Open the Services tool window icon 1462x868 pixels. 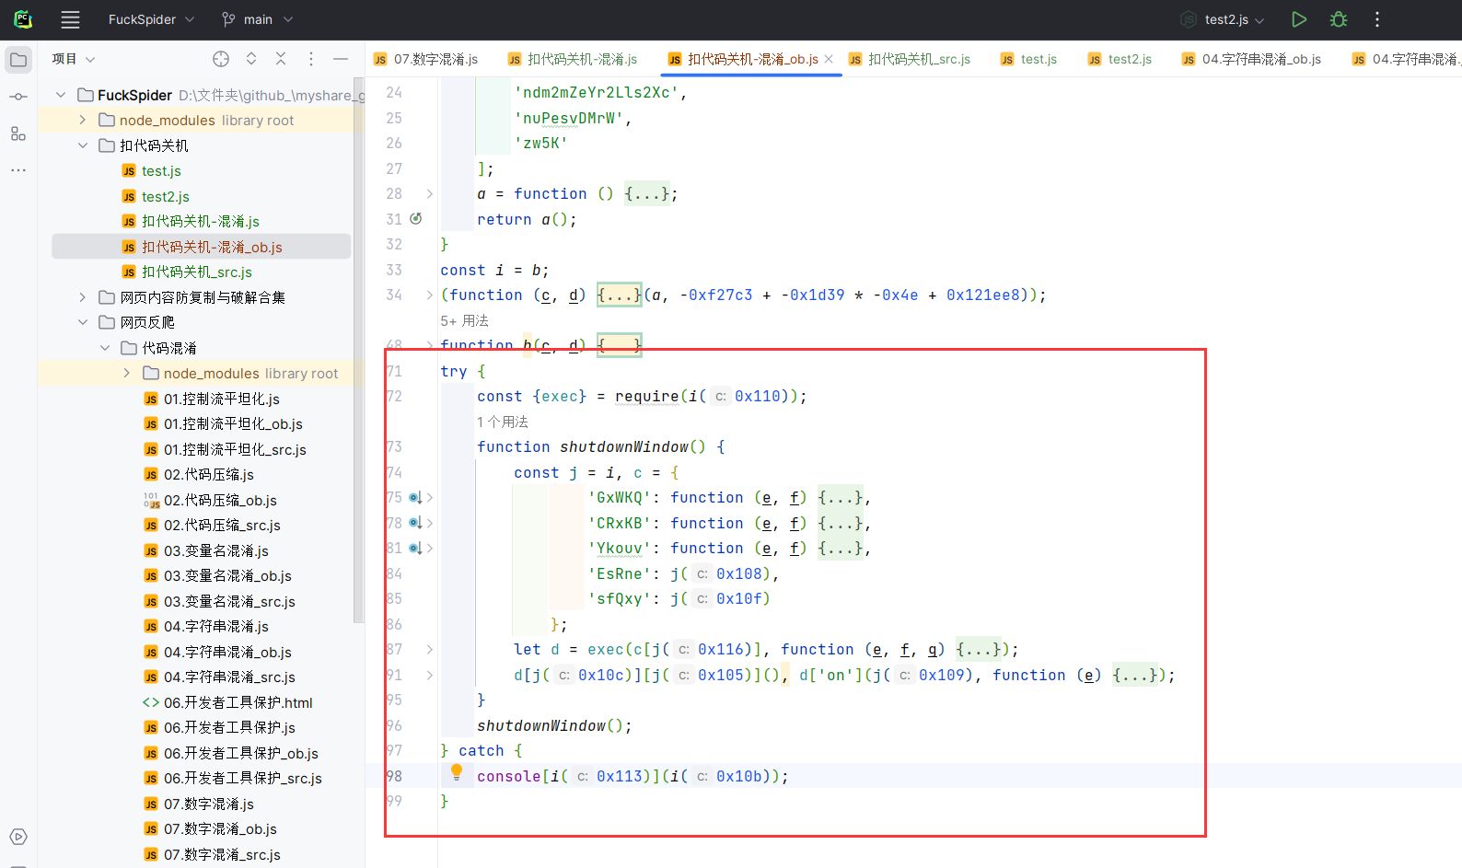(x=18, y=837)
